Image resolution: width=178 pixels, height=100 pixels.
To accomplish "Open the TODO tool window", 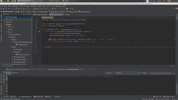I will tap(13, 97).
